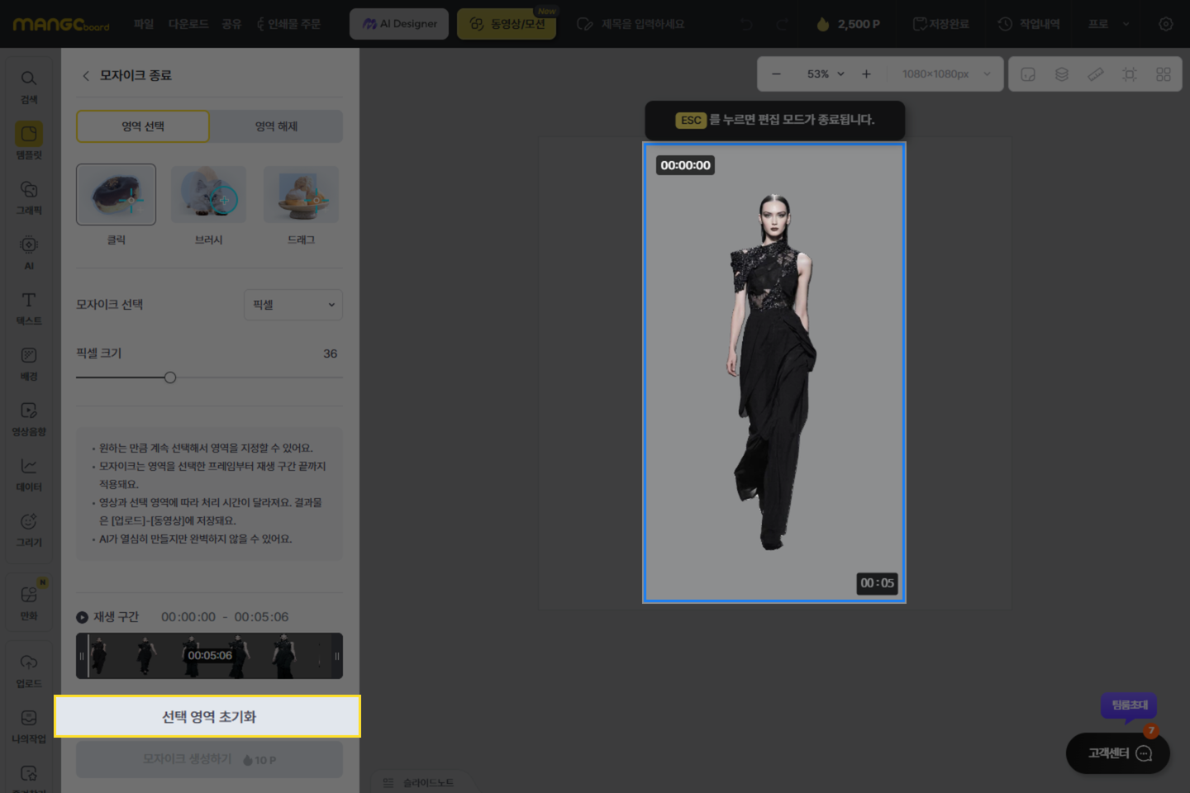
Task: Click the AI Designer button
Action: 399,24
